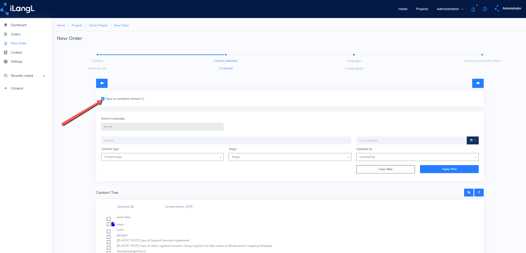Image resolution: width=526 pixels, height=253 pixels.
Task: Click the Projects breadcrumb link
Action: click(77, 25)
